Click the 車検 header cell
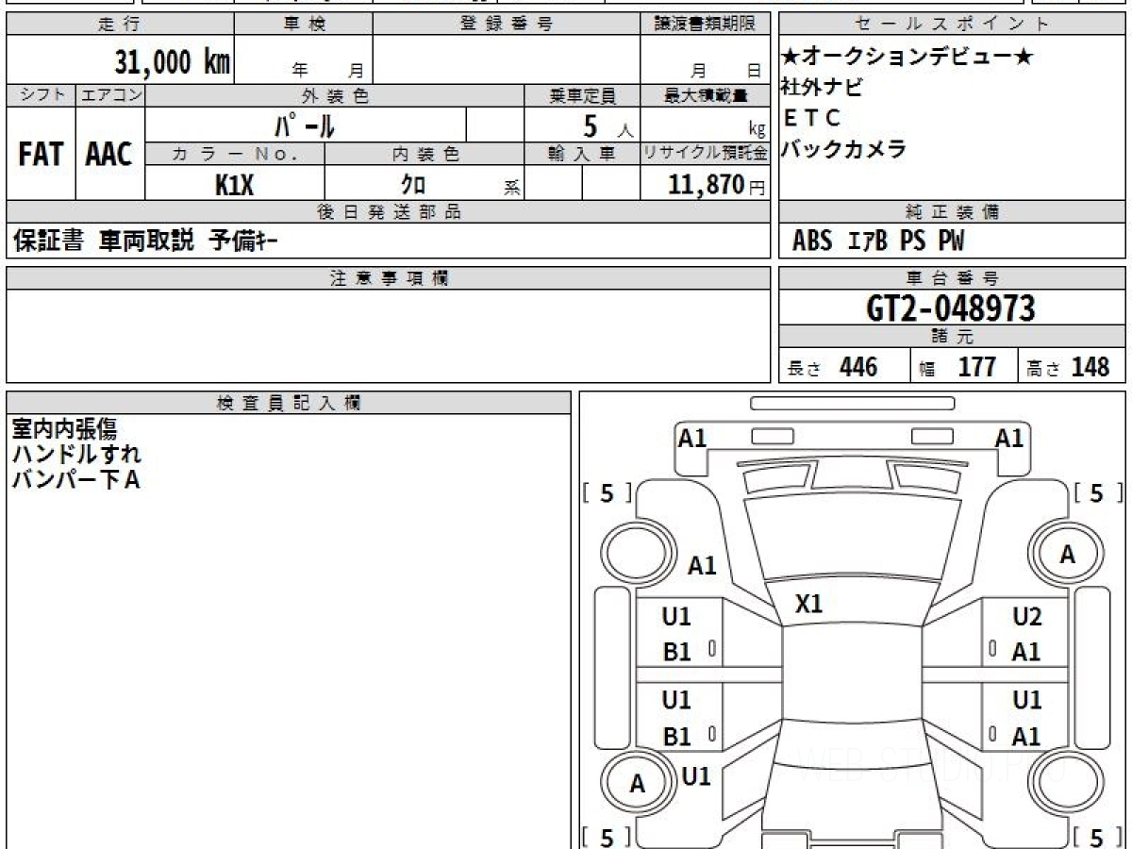This screenshot has height=849, width=1132. (x=303, y=25)
